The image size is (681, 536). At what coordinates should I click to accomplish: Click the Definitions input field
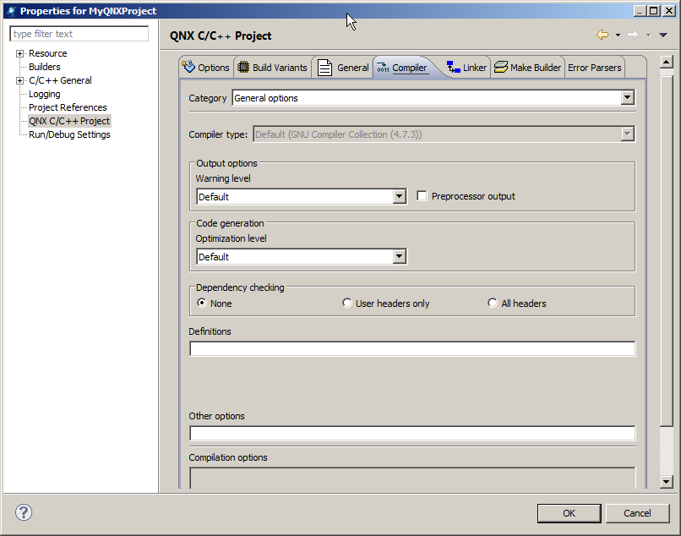(x=411, y=349)
